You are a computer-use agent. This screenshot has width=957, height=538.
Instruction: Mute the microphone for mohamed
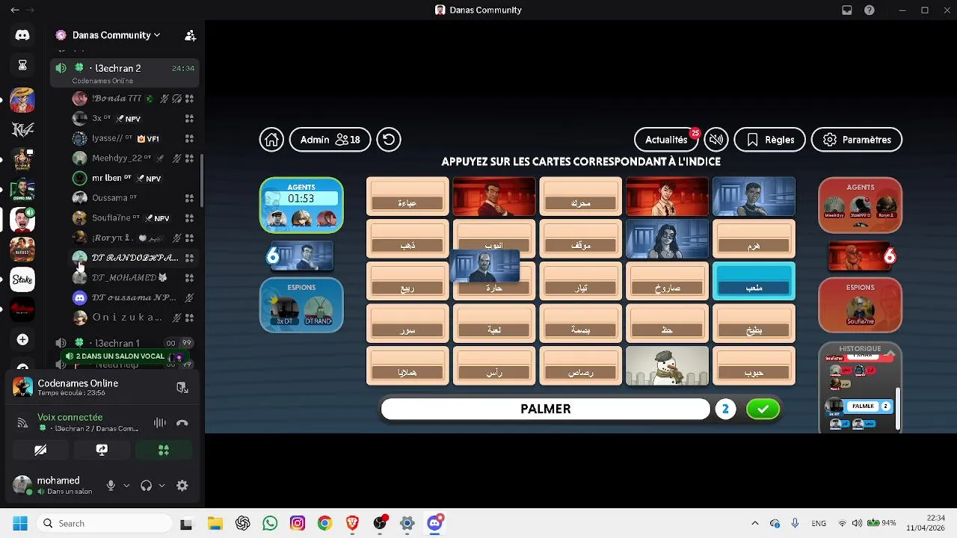(111, 486)
